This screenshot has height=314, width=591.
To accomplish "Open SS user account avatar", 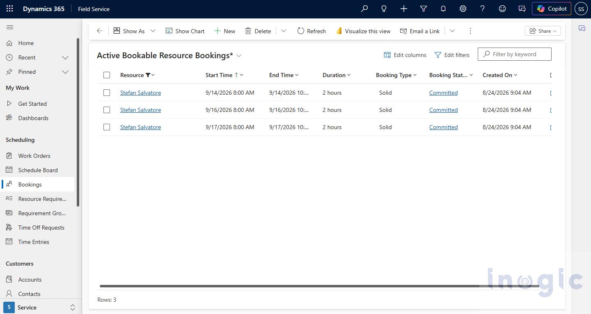I will (581, 9).
